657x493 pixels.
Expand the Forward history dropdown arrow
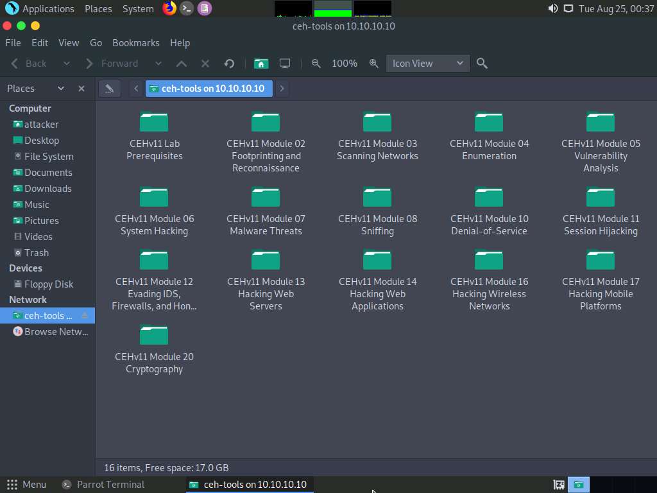[x=158, y=64]
